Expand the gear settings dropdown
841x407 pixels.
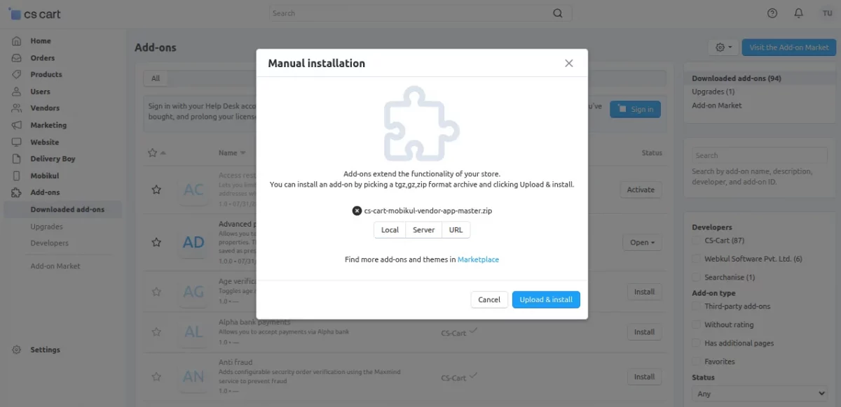pyautogui.click(x=724, y=48)
